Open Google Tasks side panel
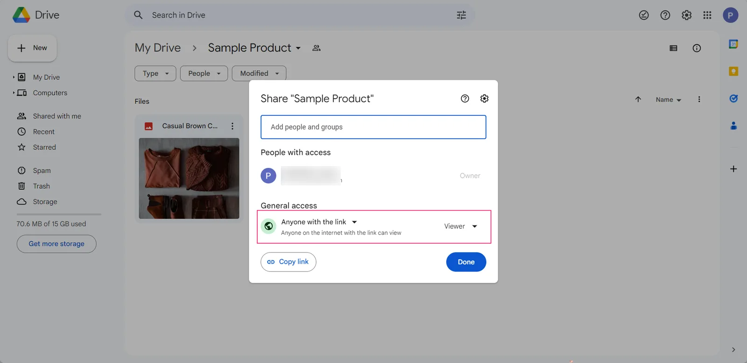The width and height of the screenshot is (747, 363). click(733, 98)
